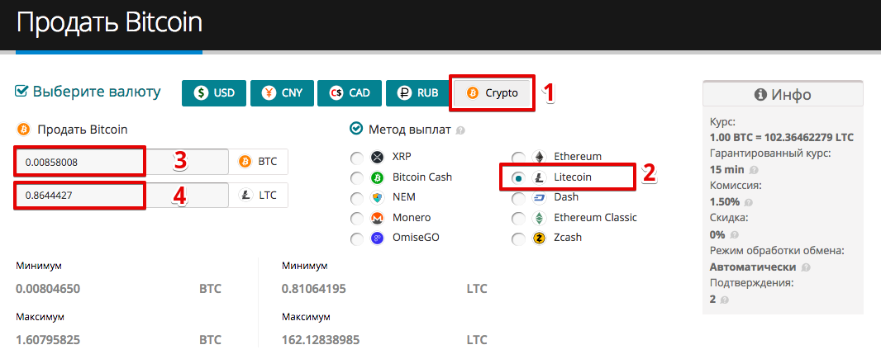Click the Инфо panel header
The image size is (881, 359).
tap(783, 94)
